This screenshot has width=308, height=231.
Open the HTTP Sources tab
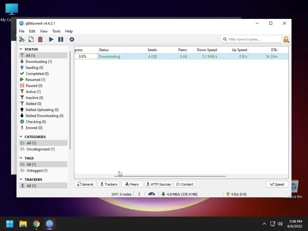[159, 184]
